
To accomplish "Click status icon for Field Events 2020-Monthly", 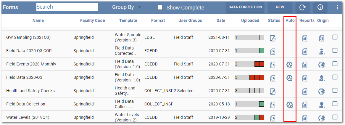I will [x=273, y=65].
